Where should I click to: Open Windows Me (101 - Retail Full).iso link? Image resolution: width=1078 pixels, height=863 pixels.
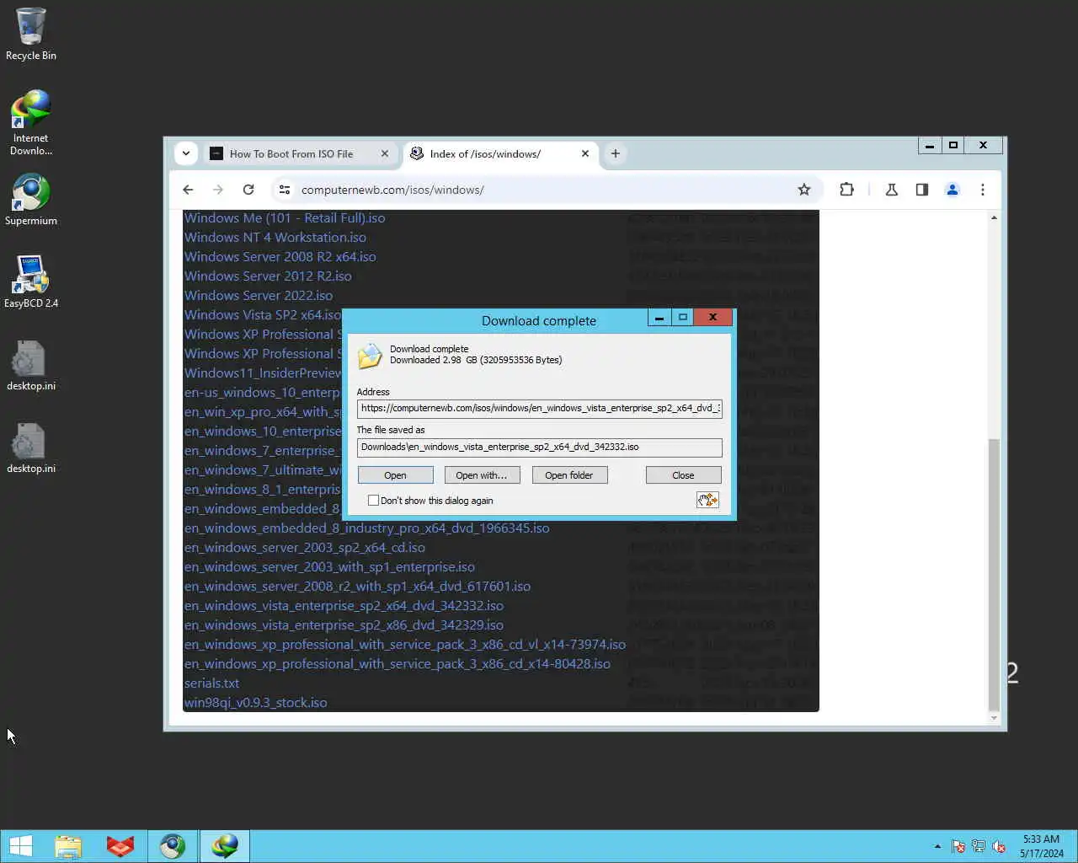pos(285,218)
